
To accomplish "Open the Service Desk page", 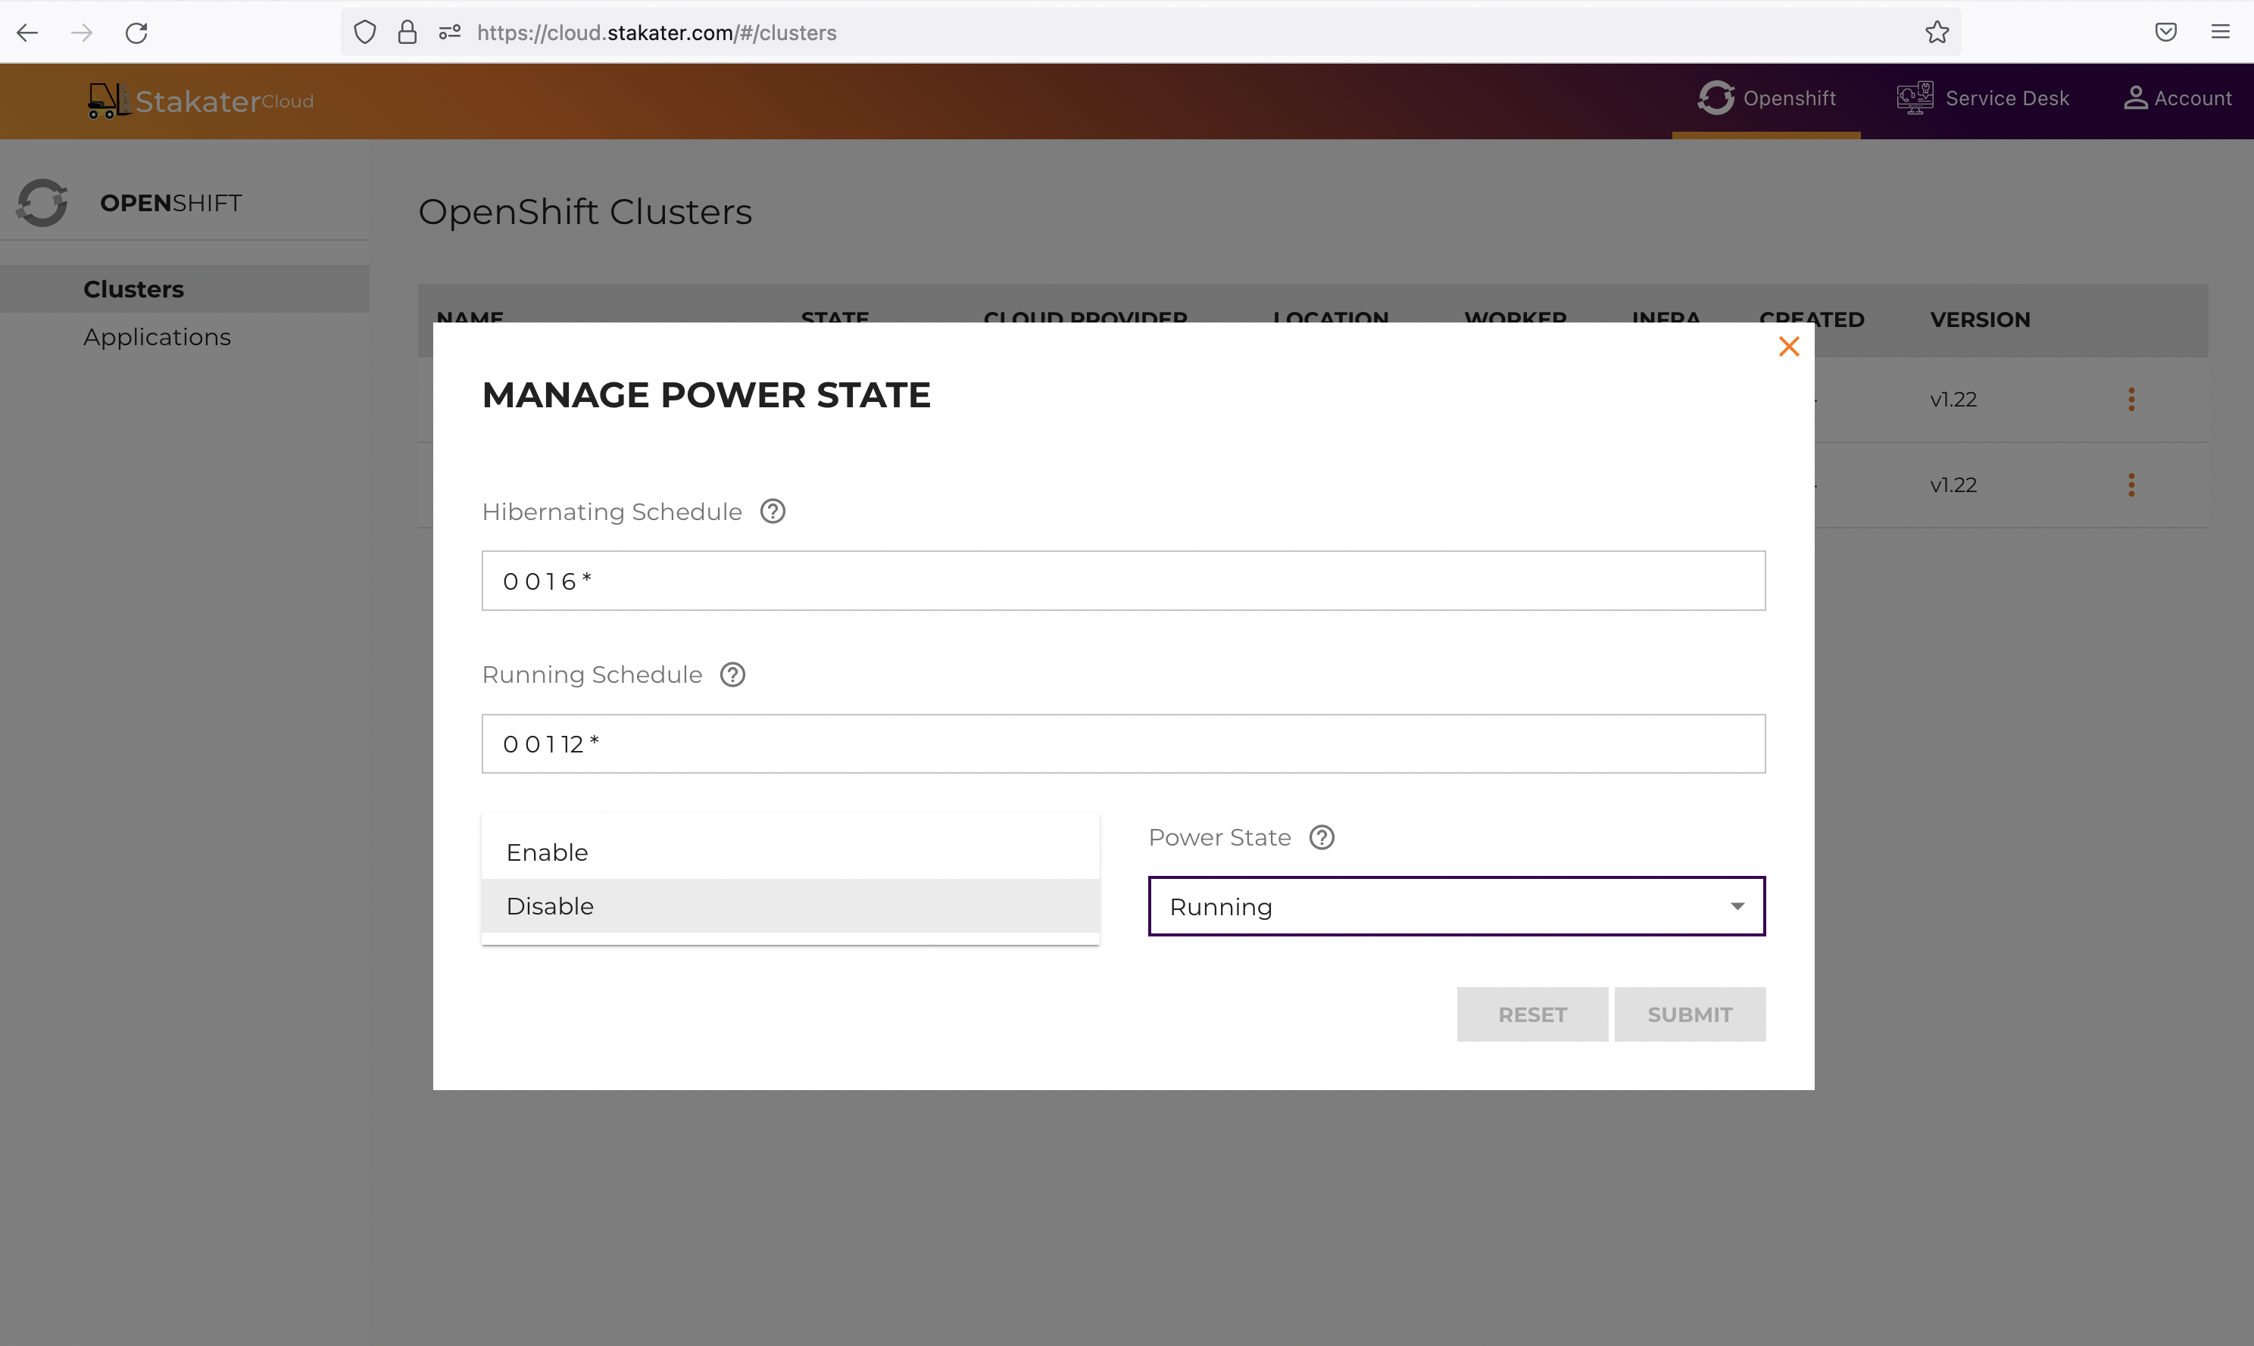I will (1984, 98).
